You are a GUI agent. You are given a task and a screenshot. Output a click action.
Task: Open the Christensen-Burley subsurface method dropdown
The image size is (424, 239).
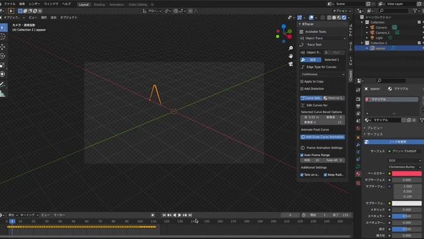(405, 167)
